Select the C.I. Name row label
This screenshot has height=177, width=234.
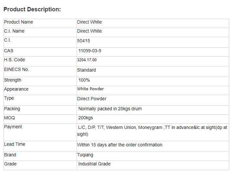[x=14, y=31]
